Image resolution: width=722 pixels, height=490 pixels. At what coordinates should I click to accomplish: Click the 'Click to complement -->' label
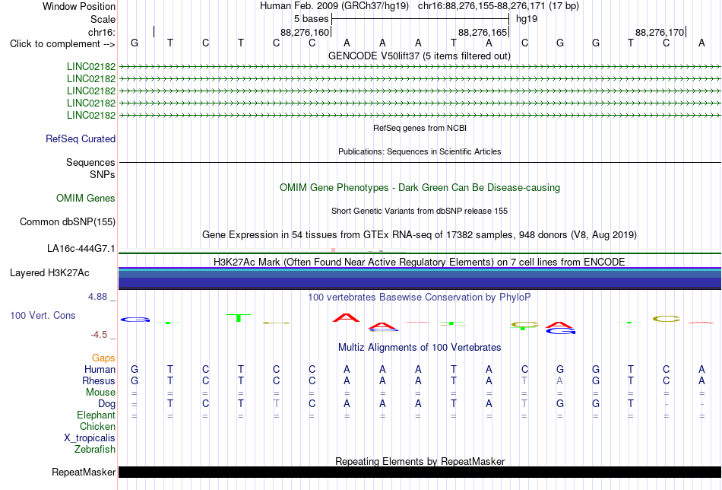[x=62, y=44]
